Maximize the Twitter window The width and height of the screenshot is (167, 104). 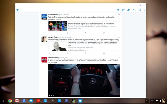[x=140, y=5]
